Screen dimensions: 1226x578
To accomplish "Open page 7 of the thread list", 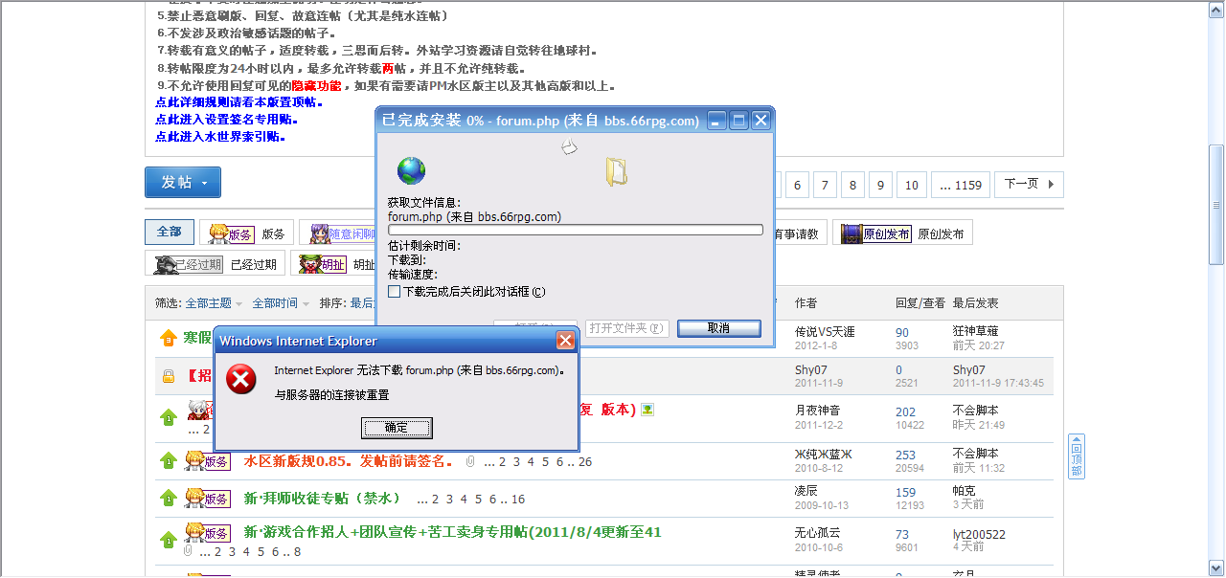I will 825,185.
